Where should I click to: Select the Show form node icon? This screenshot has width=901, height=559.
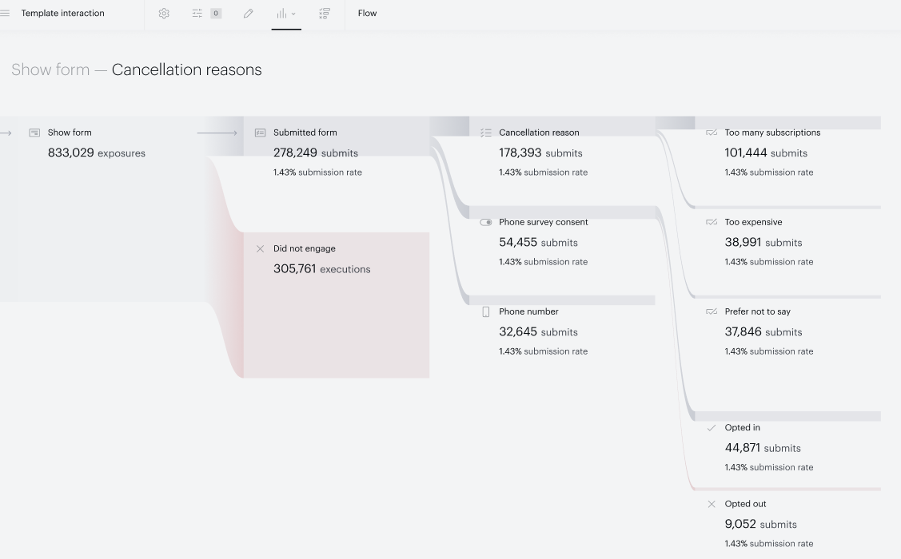pyautogui.click(x=34, y=133)
